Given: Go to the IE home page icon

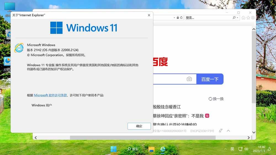Looking at the screenshot, I should [x=243, y=18].
